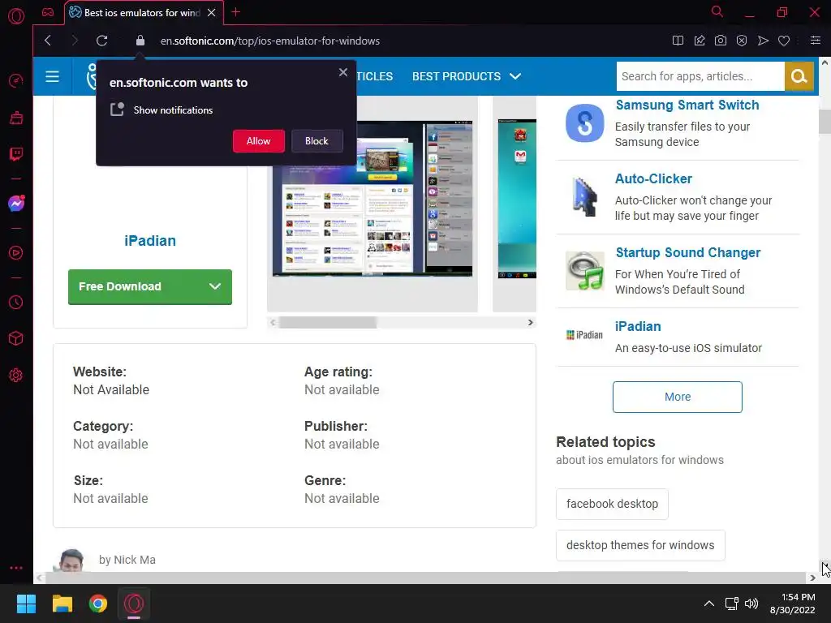Go back to the previous page

tap(48, 41)
